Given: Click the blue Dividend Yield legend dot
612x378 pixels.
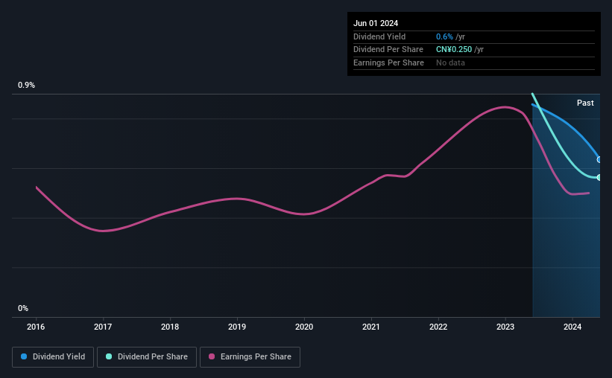Looking at the screenshot, I should point(24,356).
